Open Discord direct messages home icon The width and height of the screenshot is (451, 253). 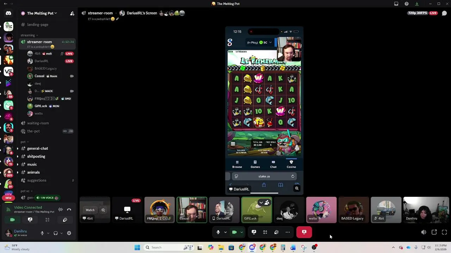click(x=8, y=13)
